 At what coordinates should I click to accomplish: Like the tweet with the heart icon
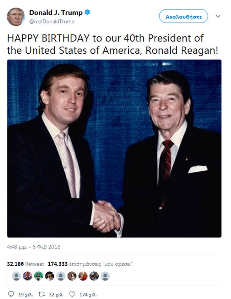[72, 294]
